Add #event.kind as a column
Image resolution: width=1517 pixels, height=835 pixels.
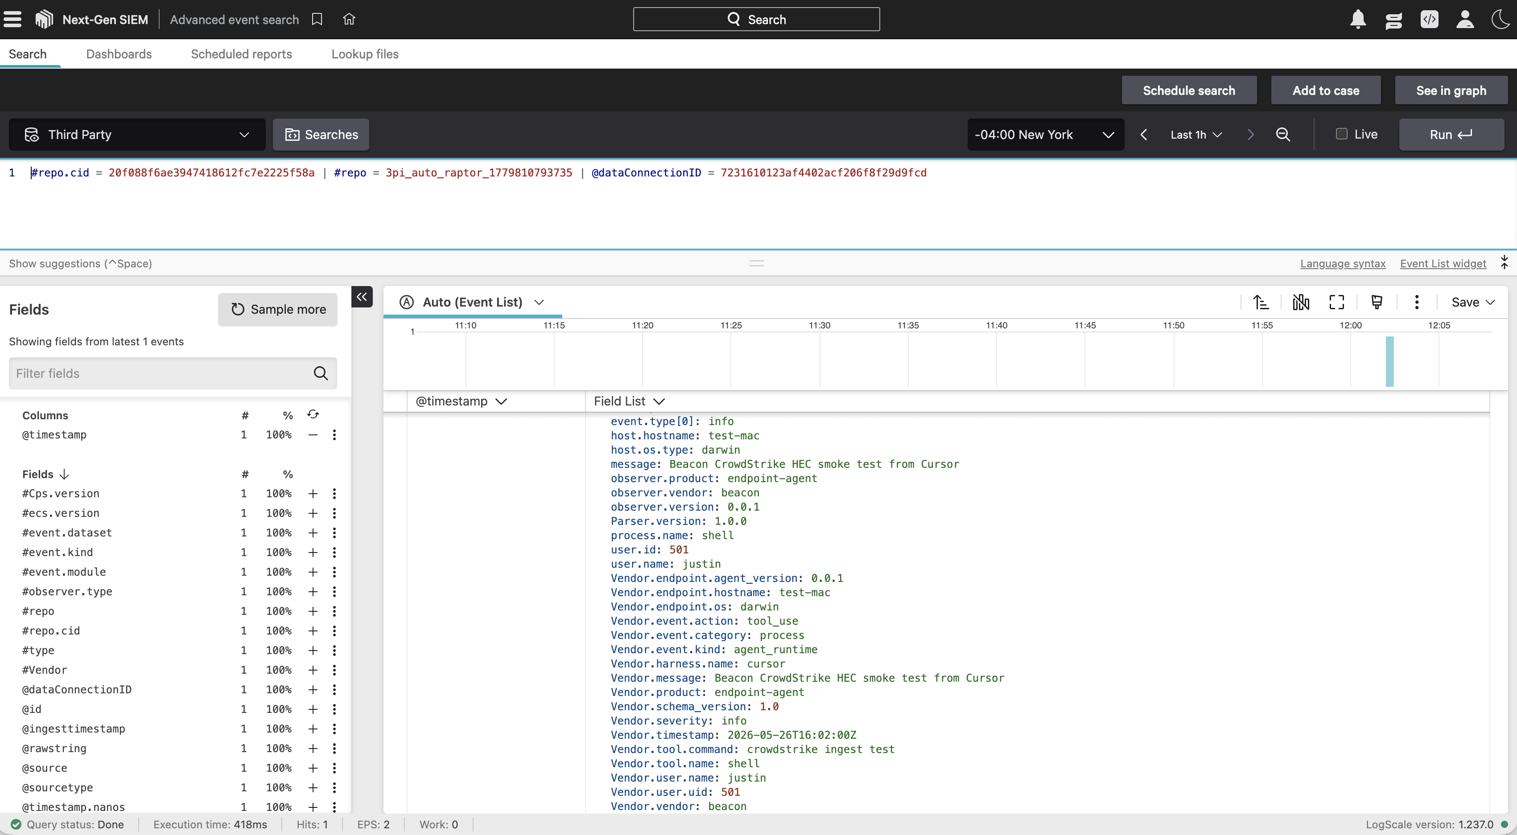(x=313, y=553)
